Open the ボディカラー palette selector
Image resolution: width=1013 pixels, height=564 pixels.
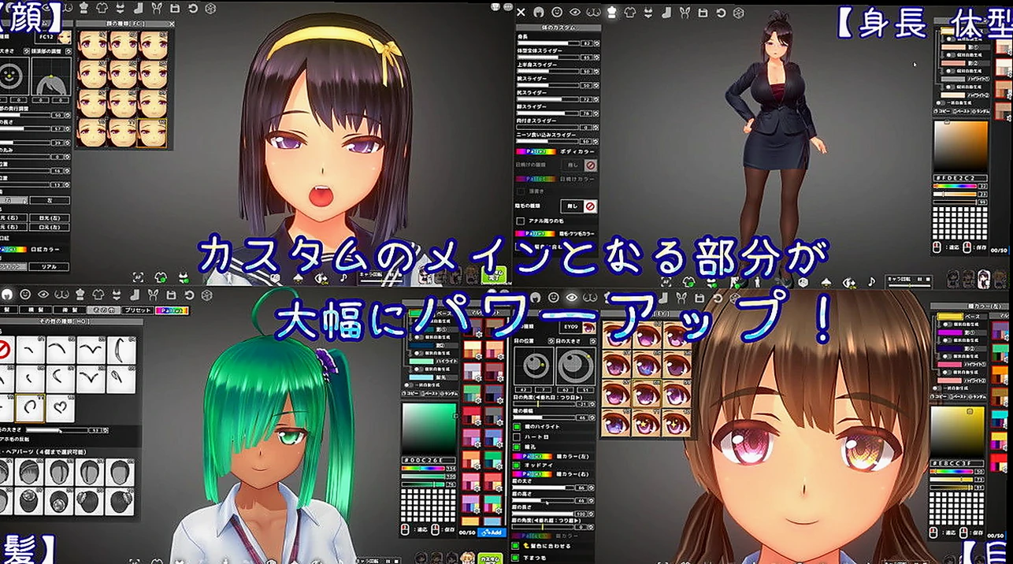point(536,151)
